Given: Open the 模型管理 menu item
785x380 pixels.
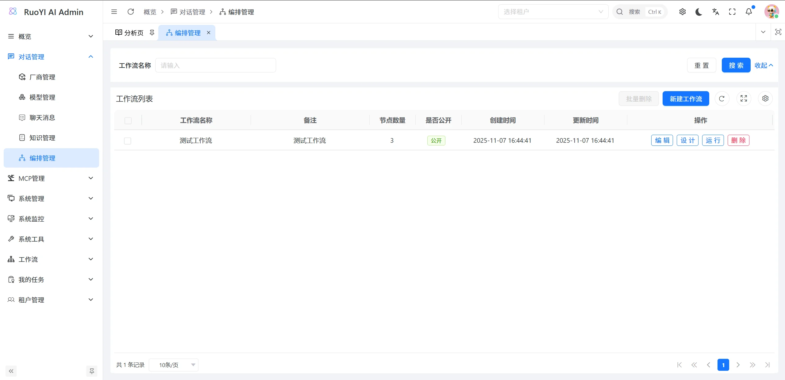Looking at the screenshot, I should coord(42,97).
